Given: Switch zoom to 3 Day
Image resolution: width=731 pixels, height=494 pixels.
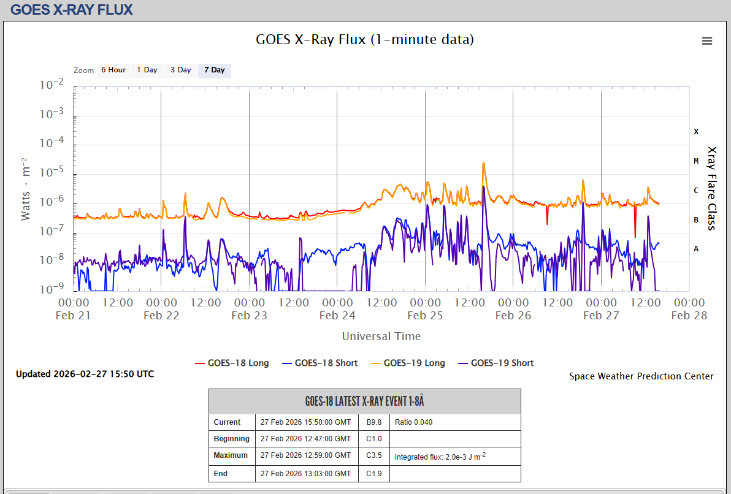Looking at the screenshot, I should click(181, 70).
